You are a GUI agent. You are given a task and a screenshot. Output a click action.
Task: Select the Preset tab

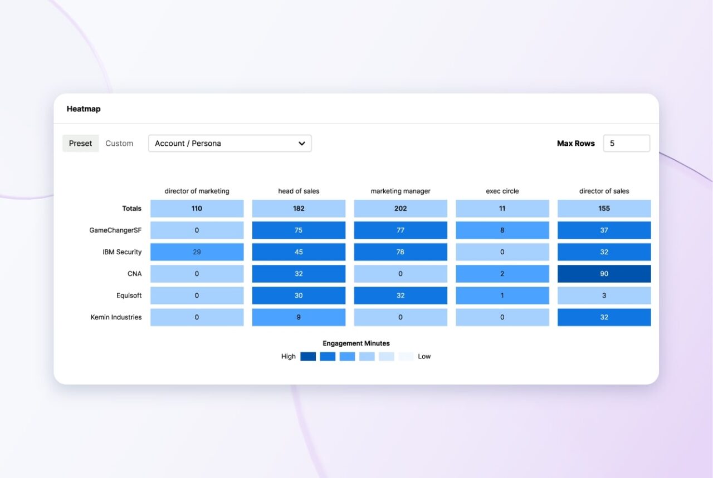click(80, 144)
